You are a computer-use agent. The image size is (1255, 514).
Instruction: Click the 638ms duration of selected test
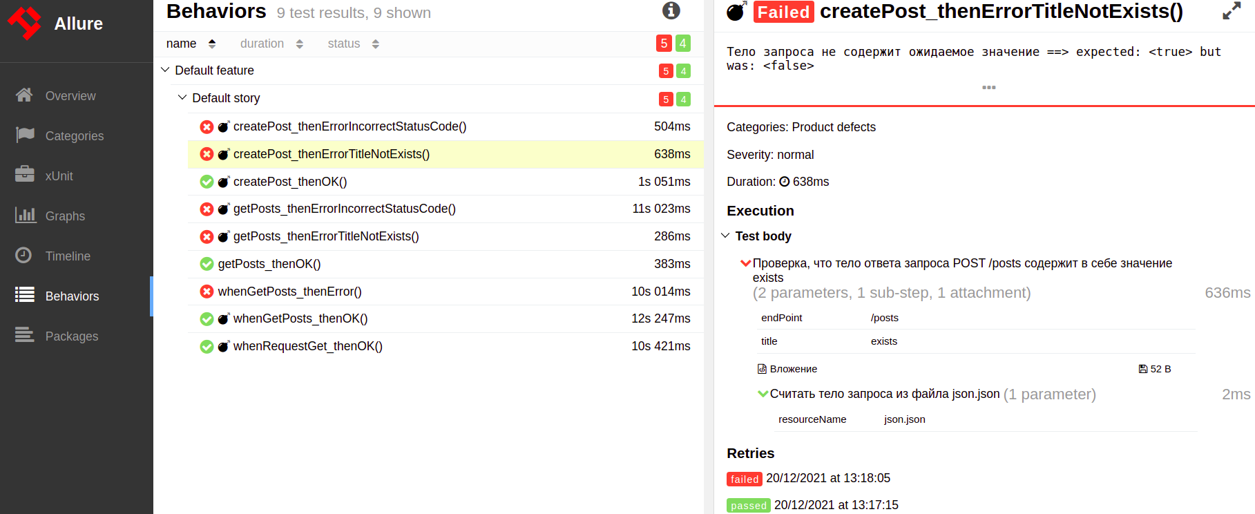coord(672,154)
